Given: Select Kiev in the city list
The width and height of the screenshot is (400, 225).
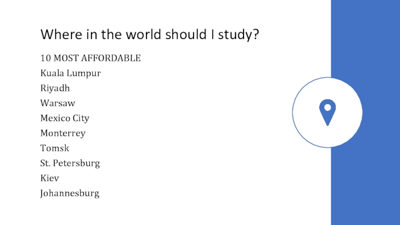Looking at the screenshot, I should coord(49,178).
